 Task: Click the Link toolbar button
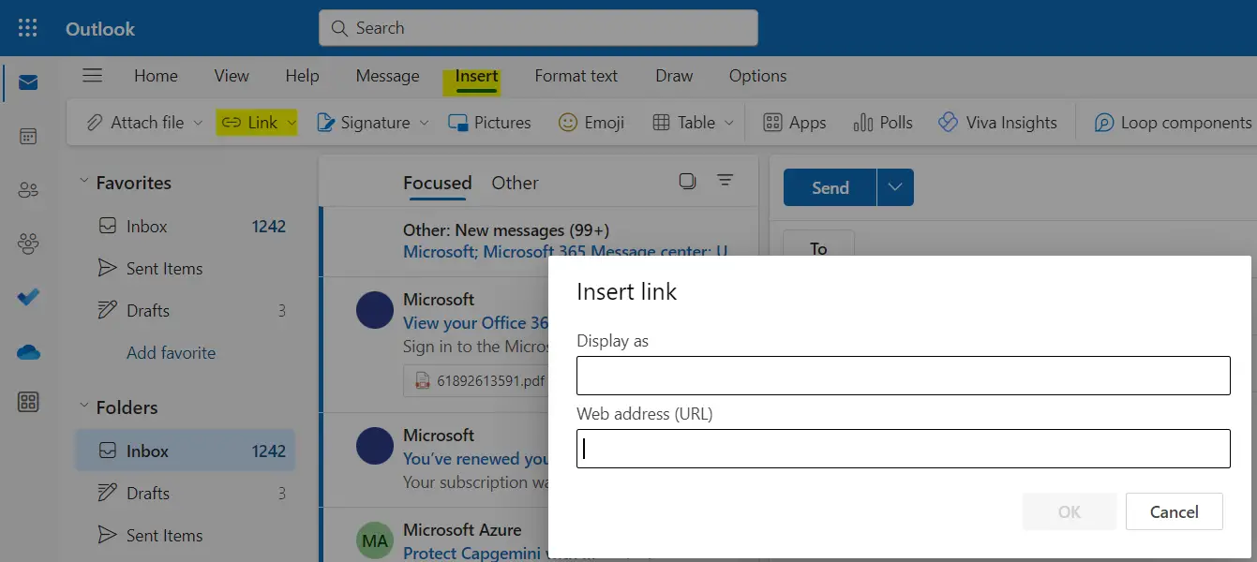pyautogui.click(x=249, y=123)
